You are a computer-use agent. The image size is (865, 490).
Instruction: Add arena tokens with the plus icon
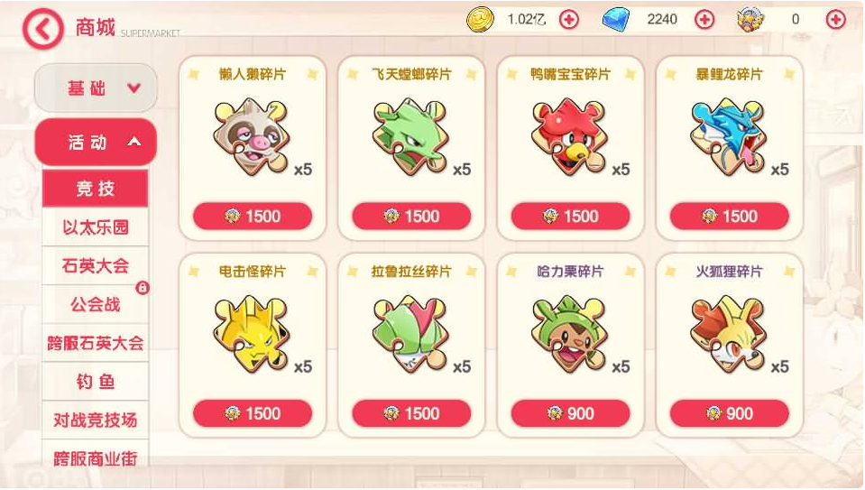[x=836, y=20]
